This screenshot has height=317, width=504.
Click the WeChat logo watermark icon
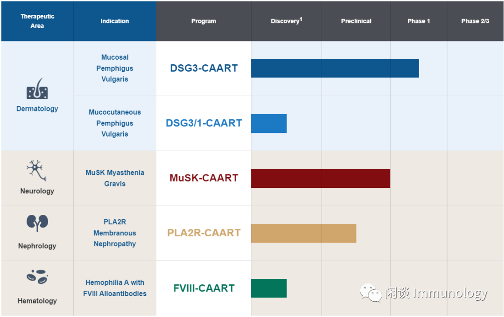[x=371, y=293]
